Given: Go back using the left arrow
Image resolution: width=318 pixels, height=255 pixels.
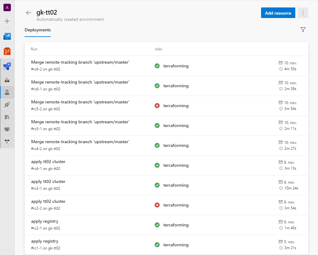Looking at the screenshot, I should coord(29,13).
